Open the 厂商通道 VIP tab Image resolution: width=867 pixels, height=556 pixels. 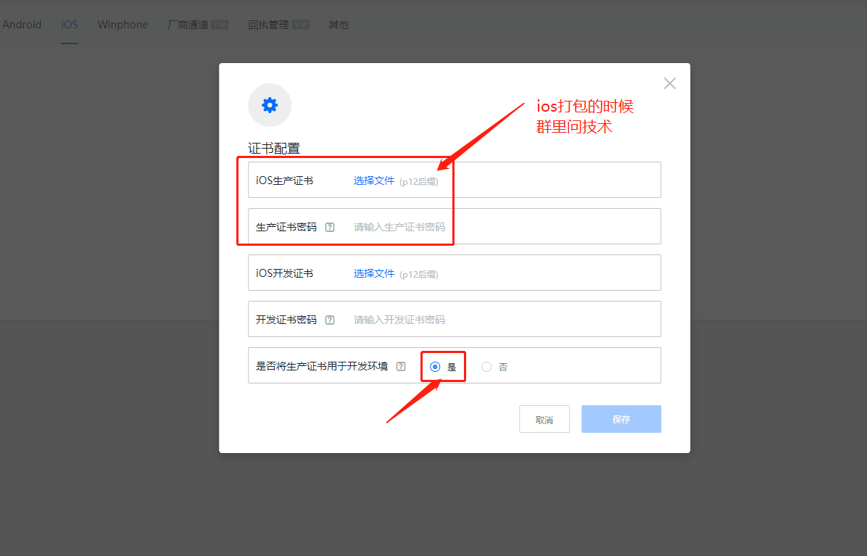pyautogui.click(x=198, y=25)
